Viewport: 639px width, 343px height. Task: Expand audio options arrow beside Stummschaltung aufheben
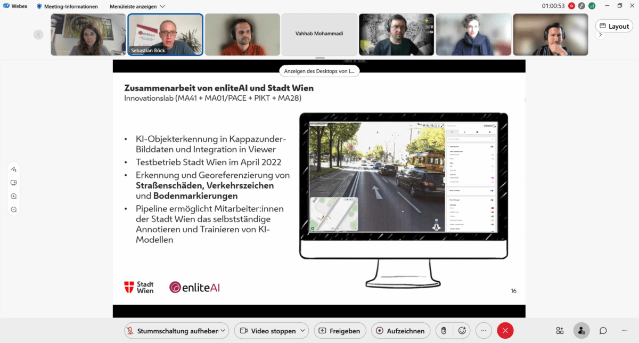coord(224,331)
